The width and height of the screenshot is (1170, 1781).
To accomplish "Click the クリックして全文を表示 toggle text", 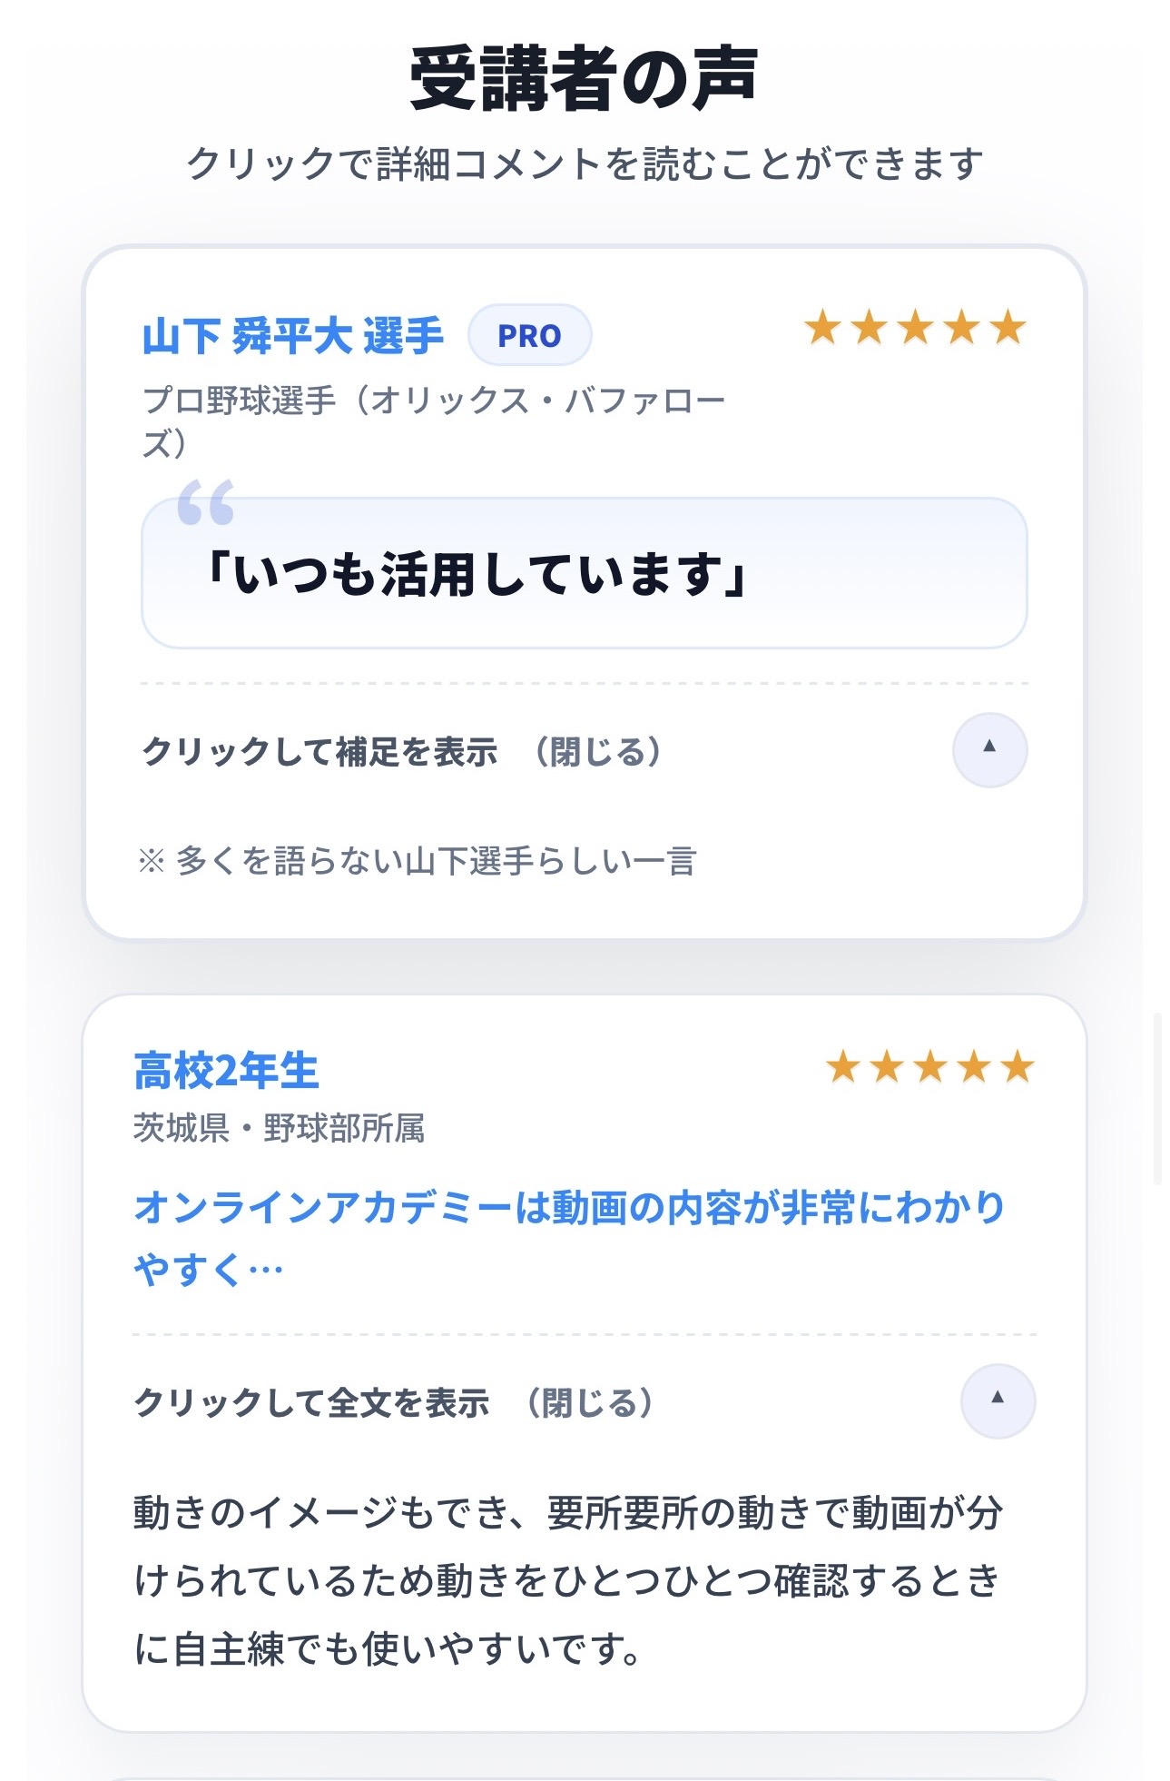I will pyautogui.click(x=311, y=1403).
